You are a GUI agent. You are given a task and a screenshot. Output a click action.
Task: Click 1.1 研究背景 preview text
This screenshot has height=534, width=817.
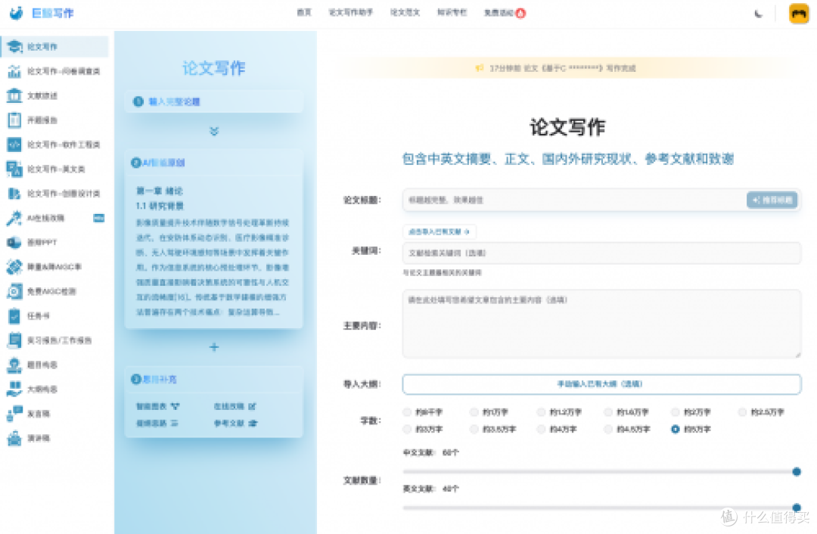(160, 206)
